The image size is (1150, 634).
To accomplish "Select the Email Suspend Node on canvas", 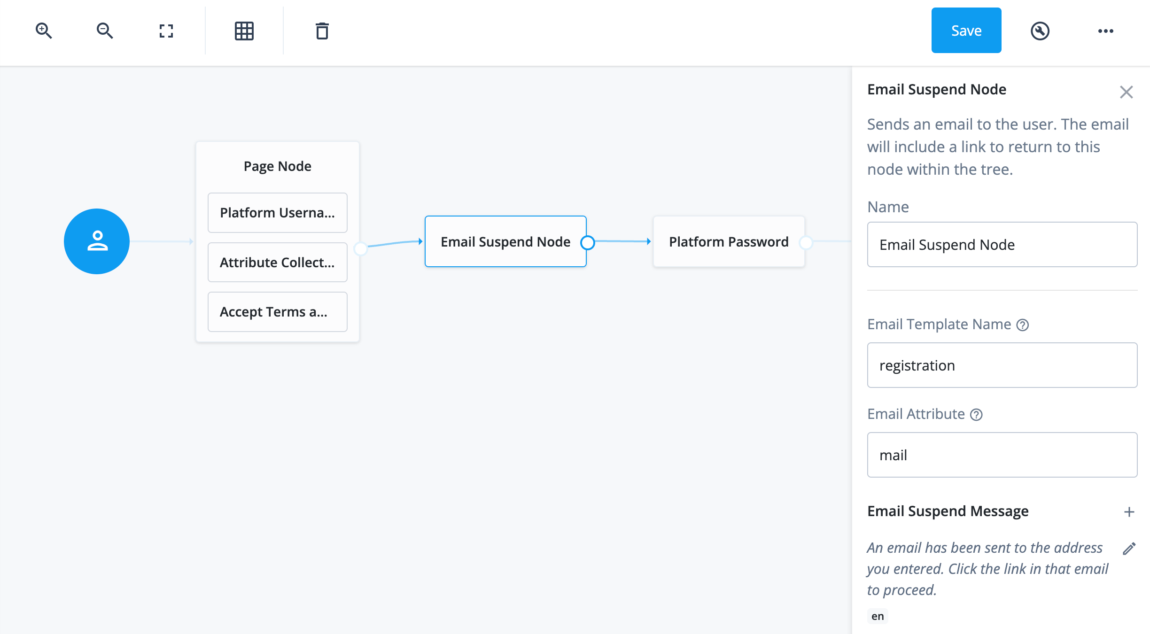I will click(505, 241).
